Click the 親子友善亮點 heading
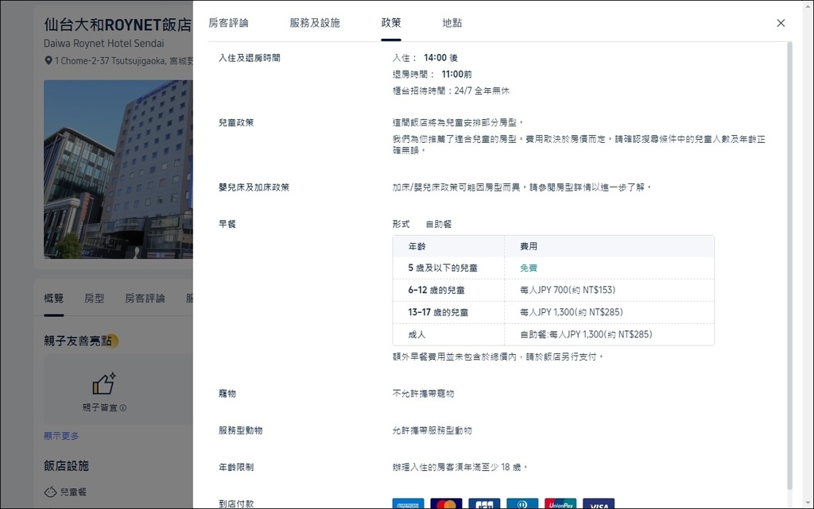The height and width of the screenshot is (509, 814). (78, 341)
